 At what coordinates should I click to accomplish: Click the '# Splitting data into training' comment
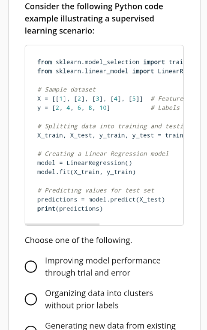point(110,126)
